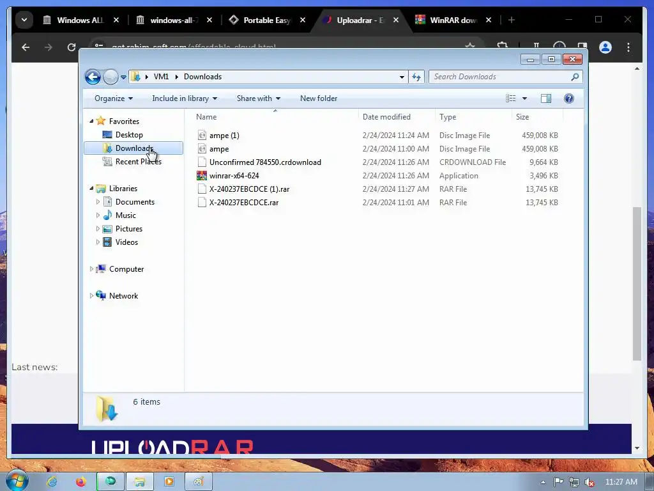654x491 pixels.
Task: Select the Videos library icon
Action: [x=107, y=242]
